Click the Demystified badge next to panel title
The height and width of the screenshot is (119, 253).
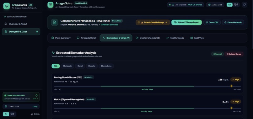click(x=117, y=21)
